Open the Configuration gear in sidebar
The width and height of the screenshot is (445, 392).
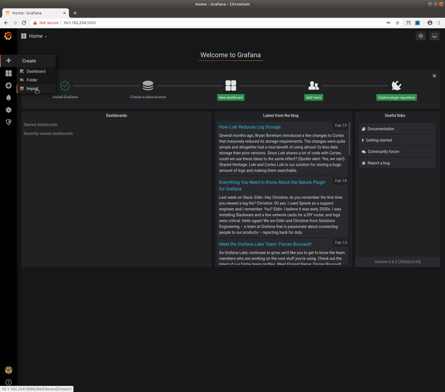pos(9,110)
